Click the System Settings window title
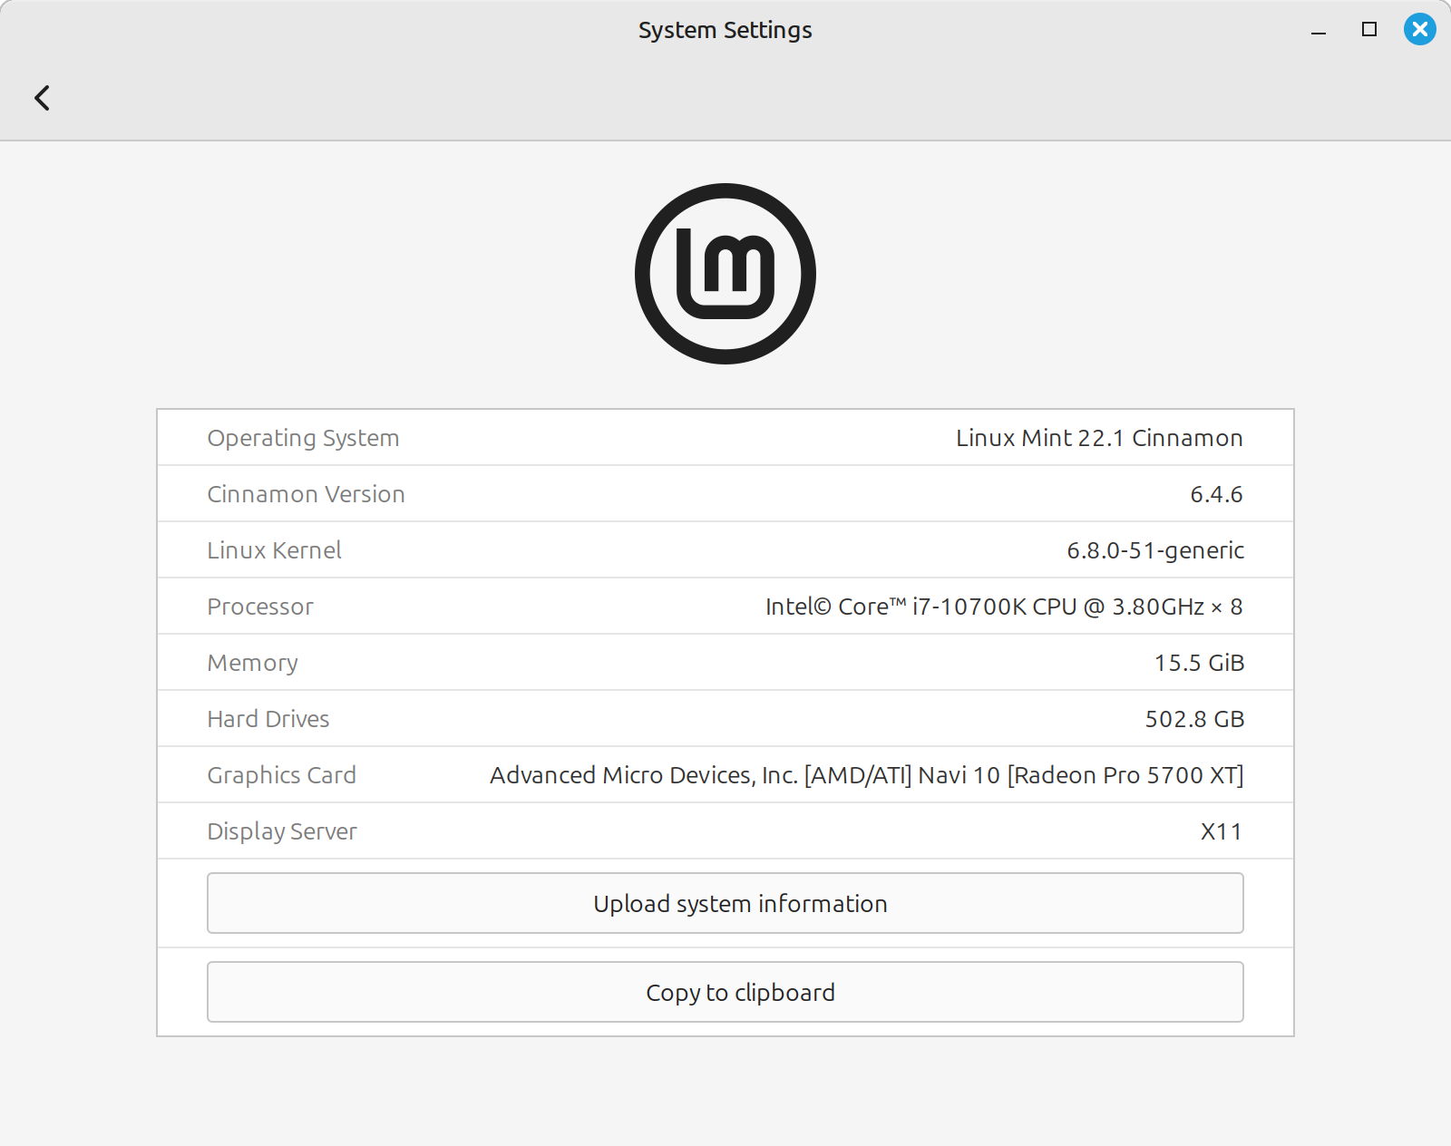The height and width of the screenshot is (1146, 1451). (x=725, y=30)
